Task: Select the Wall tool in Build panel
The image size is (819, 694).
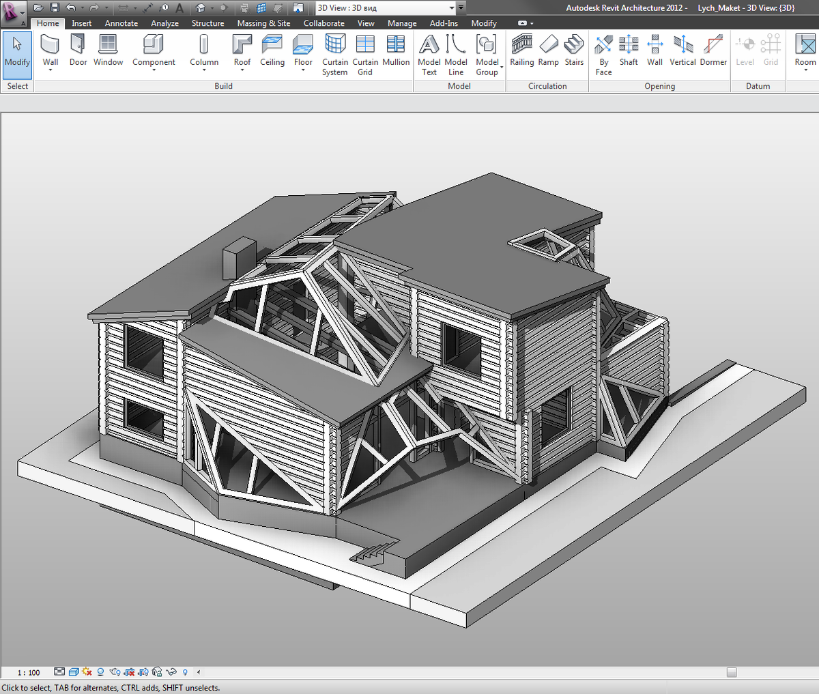Action: pyautogui.click(x=51, y=53)
